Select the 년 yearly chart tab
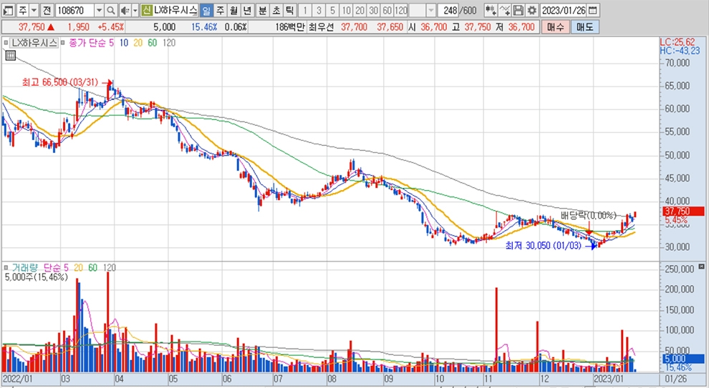The height and width of the screenshot is (388, 709). [x=247, y=10]
